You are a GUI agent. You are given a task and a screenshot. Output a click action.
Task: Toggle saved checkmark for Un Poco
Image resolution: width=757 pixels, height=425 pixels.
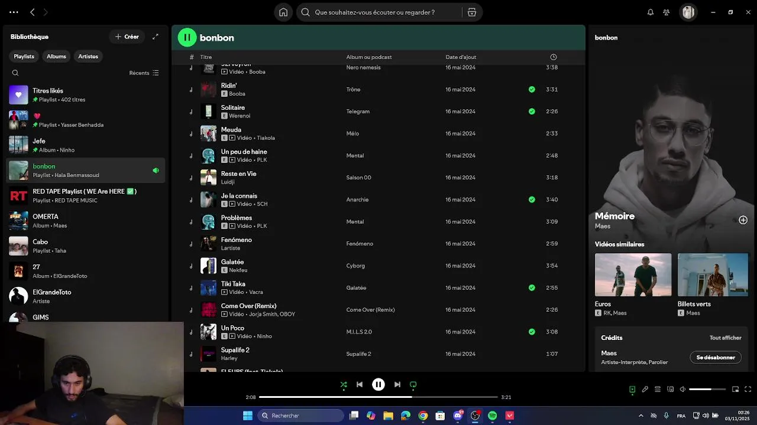point(532,332)
